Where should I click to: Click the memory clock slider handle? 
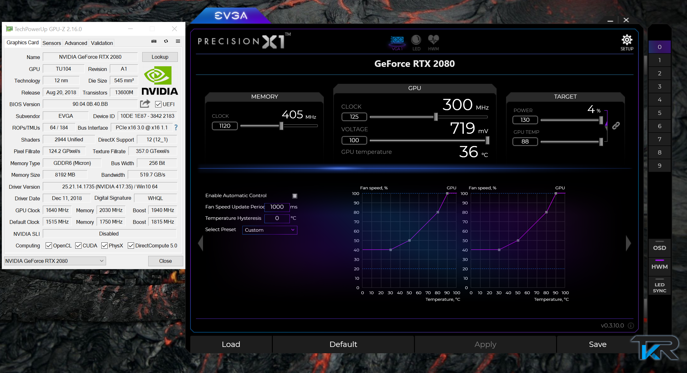[x=281, y=126]
